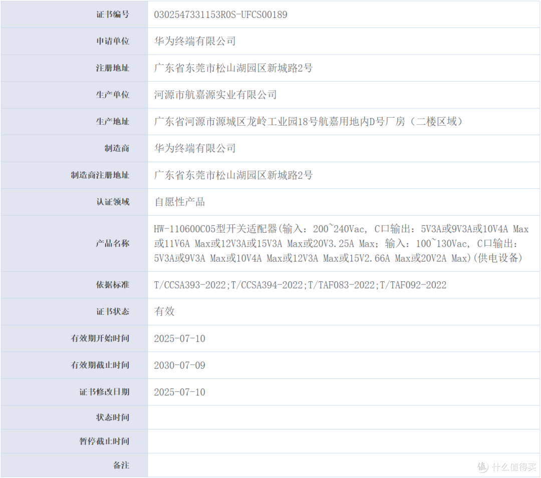
Task: Select certificate number 0302547331153R0S-UFCS00189
Action: click(220, 15)
